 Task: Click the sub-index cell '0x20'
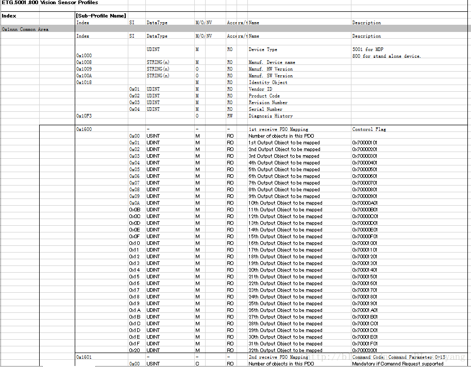coord(134,351)
